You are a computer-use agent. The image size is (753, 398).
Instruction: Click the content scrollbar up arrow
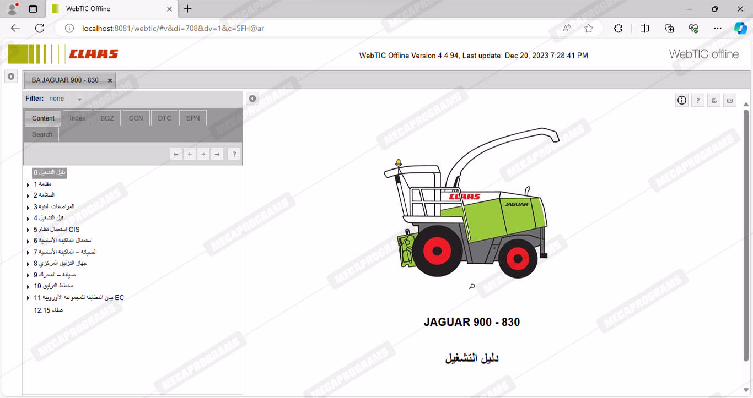click(746, 104)
